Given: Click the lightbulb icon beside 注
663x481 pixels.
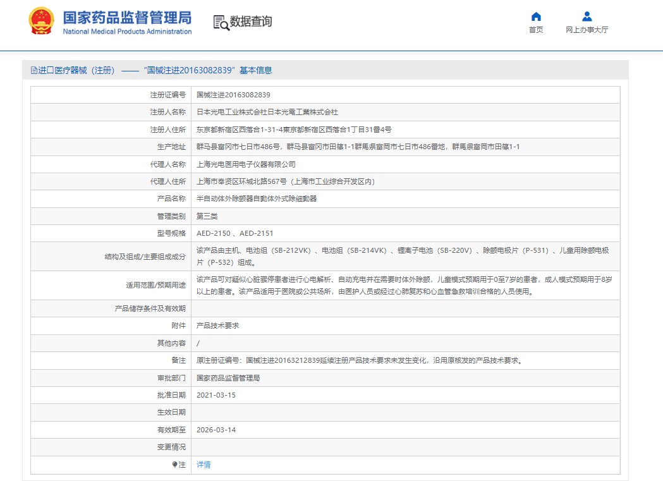Looking at the screenshot, I should 174,464.
